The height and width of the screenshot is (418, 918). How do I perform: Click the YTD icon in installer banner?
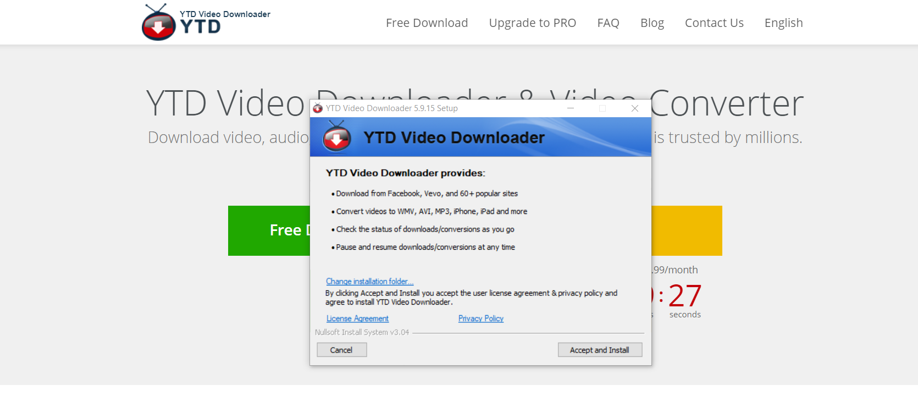pos(337,136)
